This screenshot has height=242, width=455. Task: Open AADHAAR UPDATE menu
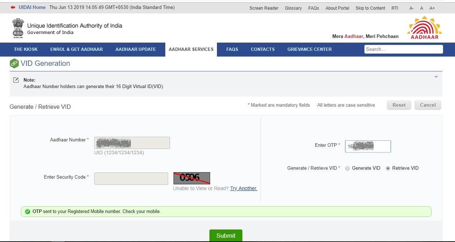136,49
